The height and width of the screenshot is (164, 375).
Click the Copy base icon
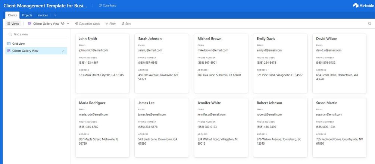(100, 6)
